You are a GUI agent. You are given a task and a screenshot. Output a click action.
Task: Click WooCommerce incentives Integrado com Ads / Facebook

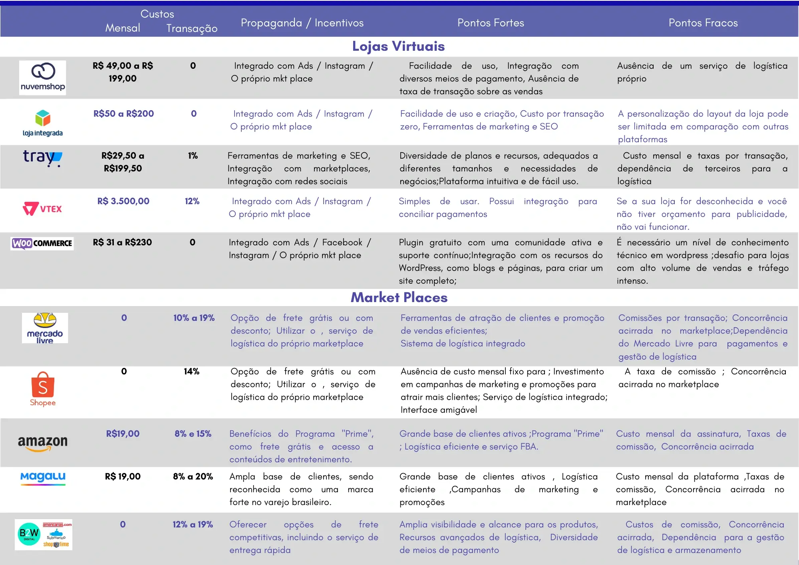300,249
